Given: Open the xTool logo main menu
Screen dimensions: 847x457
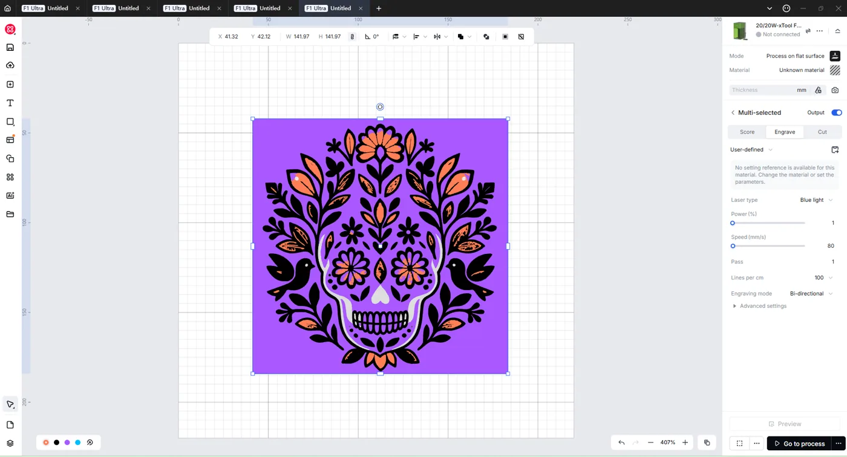Looking at the screenshot, I should [10, 29].
